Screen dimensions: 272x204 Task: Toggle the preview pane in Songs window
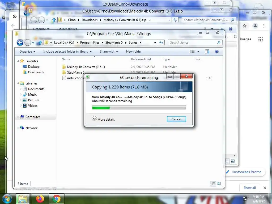click(x=207, y=52)
